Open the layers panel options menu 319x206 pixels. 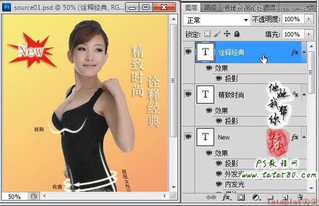tap(311, 7)
